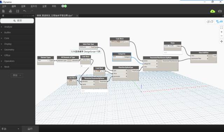
Task: Click the Add button in library
Action: (17, 75)
